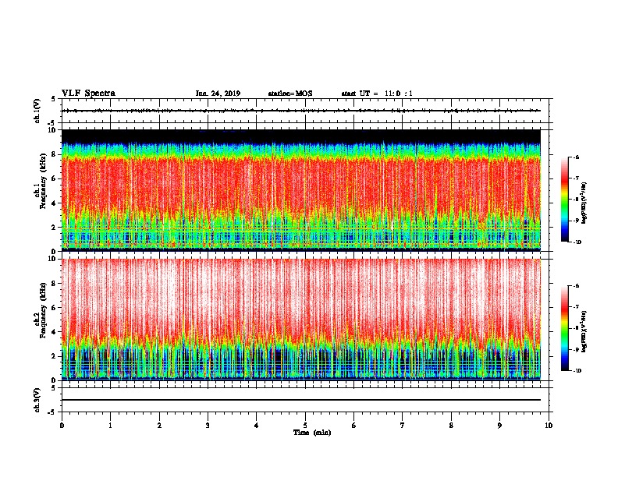Click the ch.1 frequency axis tick "8"

pyautogui.click(x=54, y=154)
